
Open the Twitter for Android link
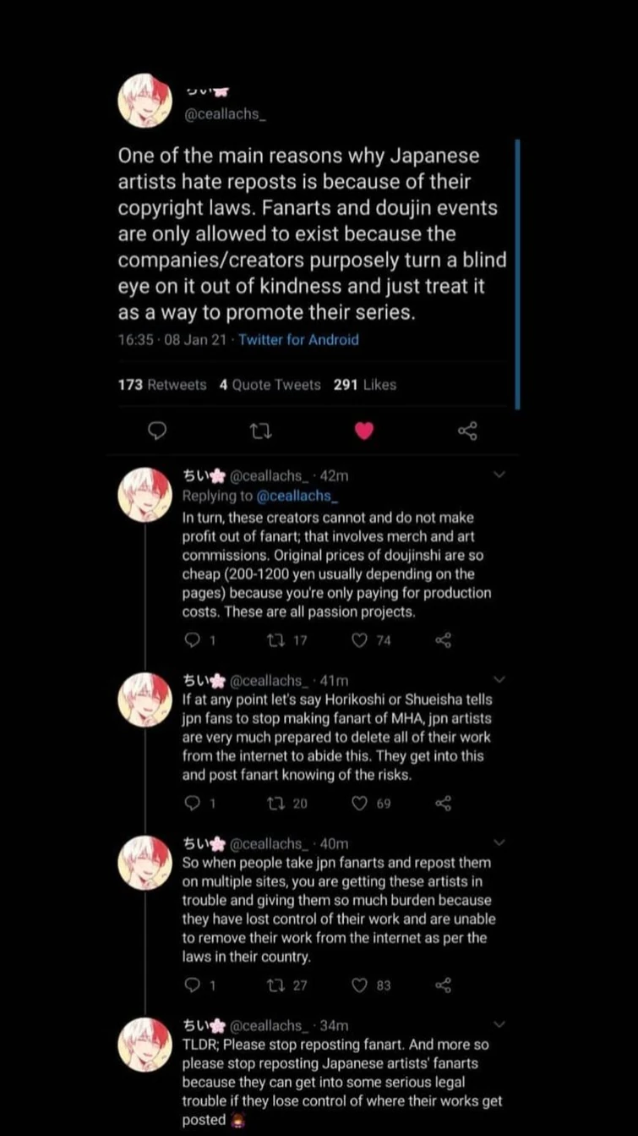[298, 340]
